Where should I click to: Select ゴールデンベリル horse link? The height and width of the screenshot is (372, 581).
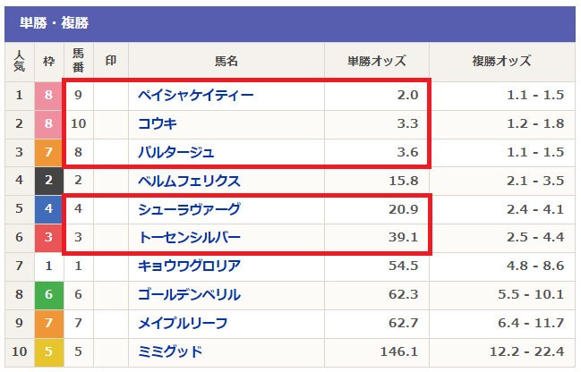tap(190, 294)
